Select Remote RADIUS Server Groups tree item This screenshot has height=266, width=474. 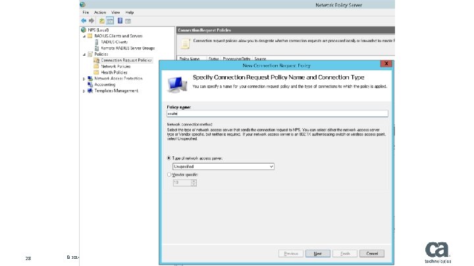[x=128, y=48]
